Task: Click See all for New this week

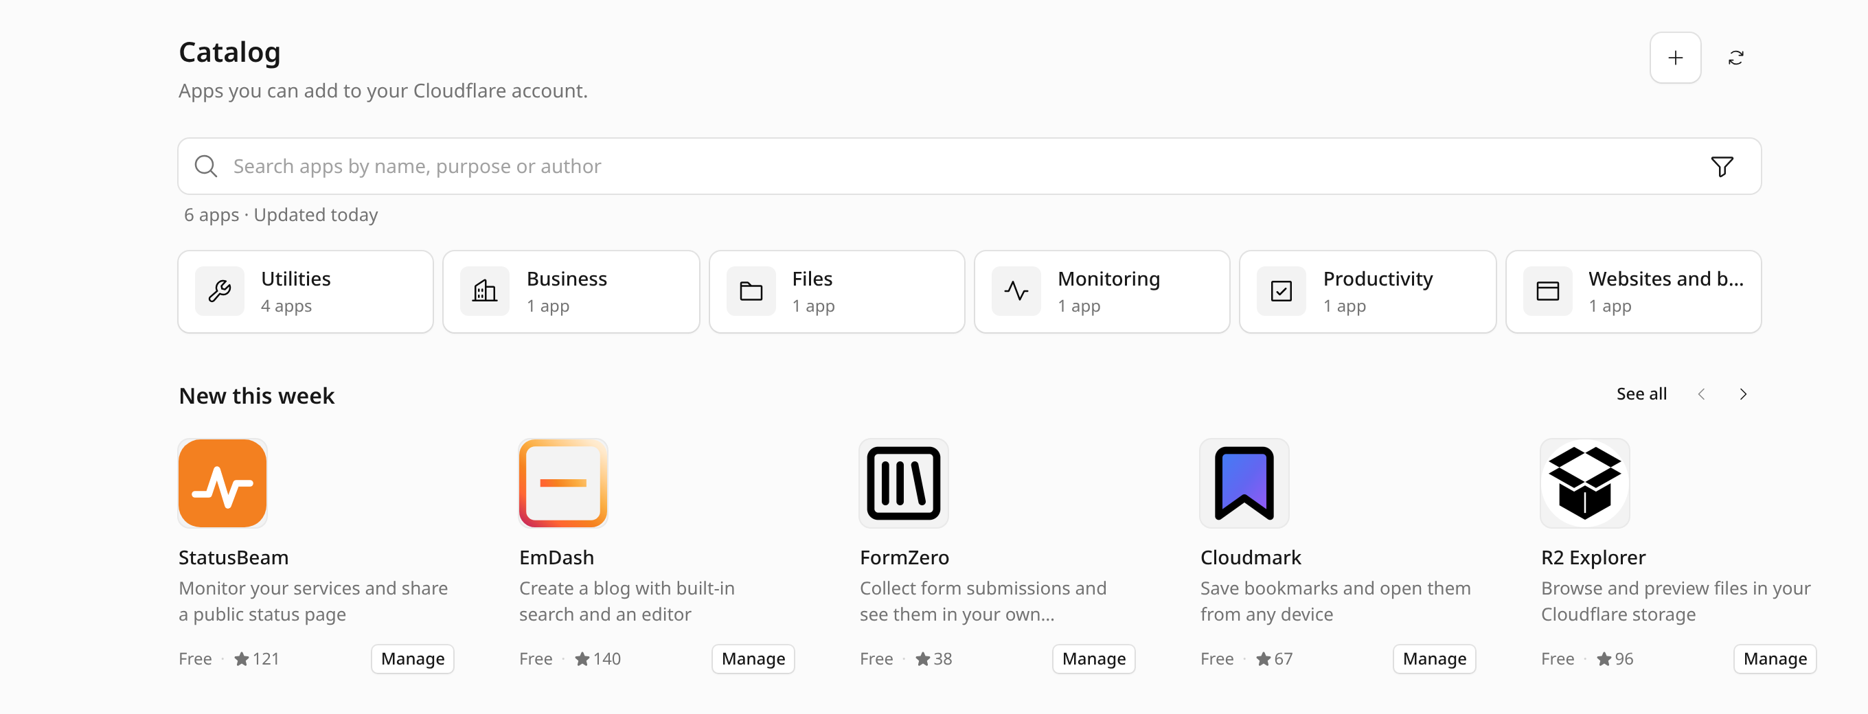Action: (x=1642, y=394)
